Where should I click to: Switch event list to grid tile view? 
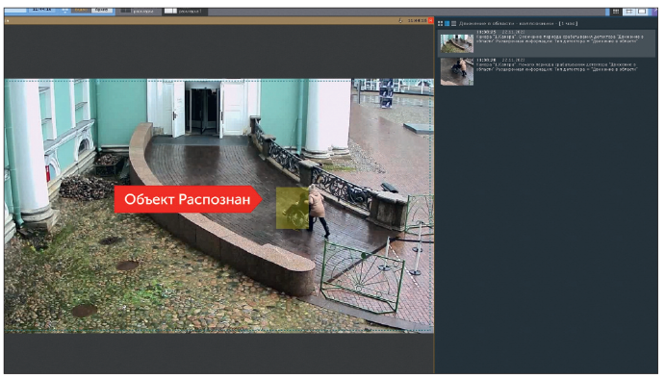pos(440,24)
